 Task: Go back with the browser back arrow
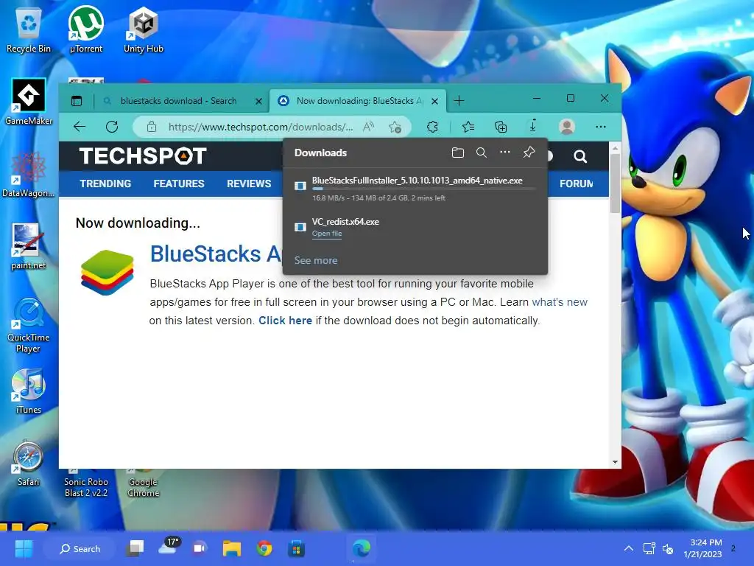pos(80,127)
